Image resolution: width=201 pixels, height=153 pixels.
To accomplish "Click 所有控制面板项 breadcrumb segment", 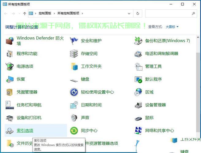I will 68,13.
